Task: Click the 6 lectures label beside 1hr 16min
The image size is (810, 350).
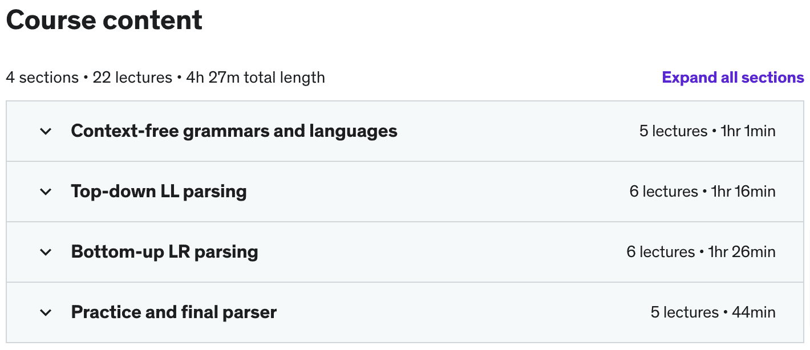Action: [663, 192]
